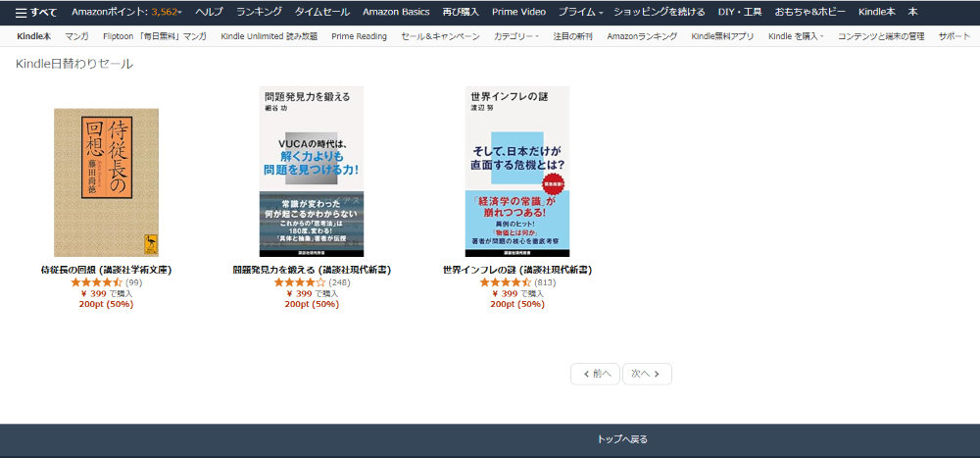The width and height of the screenshot is (980, 458).
Task: Open the (99) reviews count
Action: 133,282
